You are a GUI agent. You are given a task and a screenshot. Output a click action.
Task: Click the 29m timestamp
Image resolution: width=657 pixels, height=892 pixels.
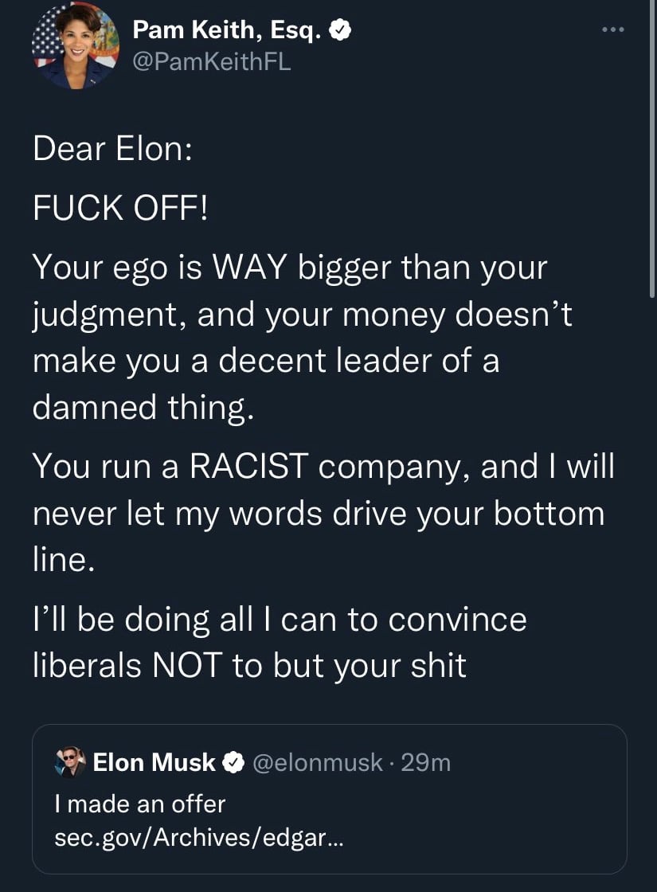click(427, 762)
